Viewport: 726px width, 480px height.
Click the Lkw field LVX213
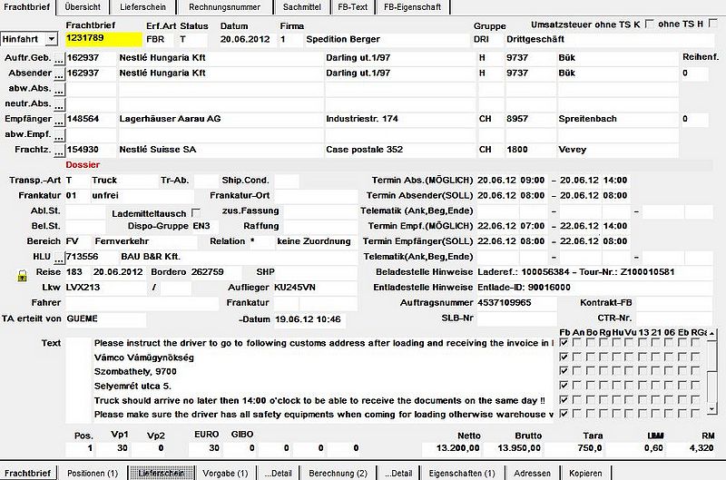[x=105, y=288]
